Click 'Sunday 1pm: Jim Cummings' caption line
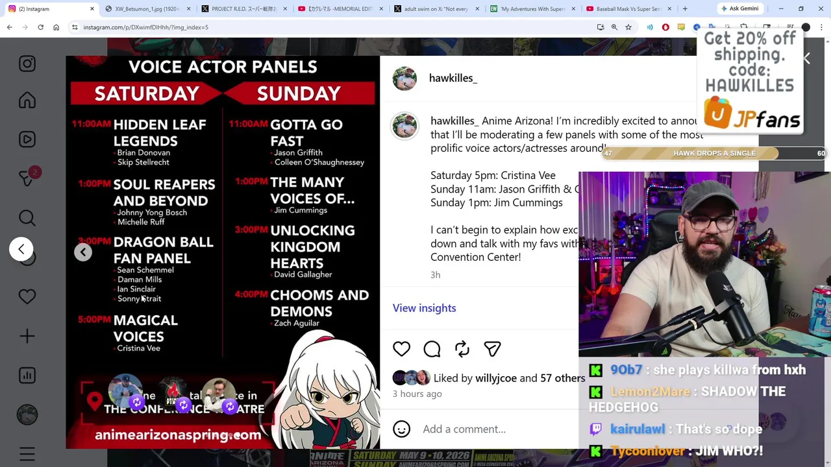The image size is (831, 467). pyautogui.click(x=497, y=202)
